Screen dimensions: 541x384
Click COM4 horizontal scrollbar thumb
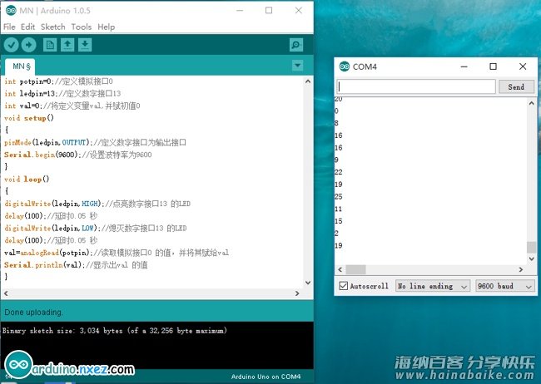pyautogui.click(x=355, y=269)
